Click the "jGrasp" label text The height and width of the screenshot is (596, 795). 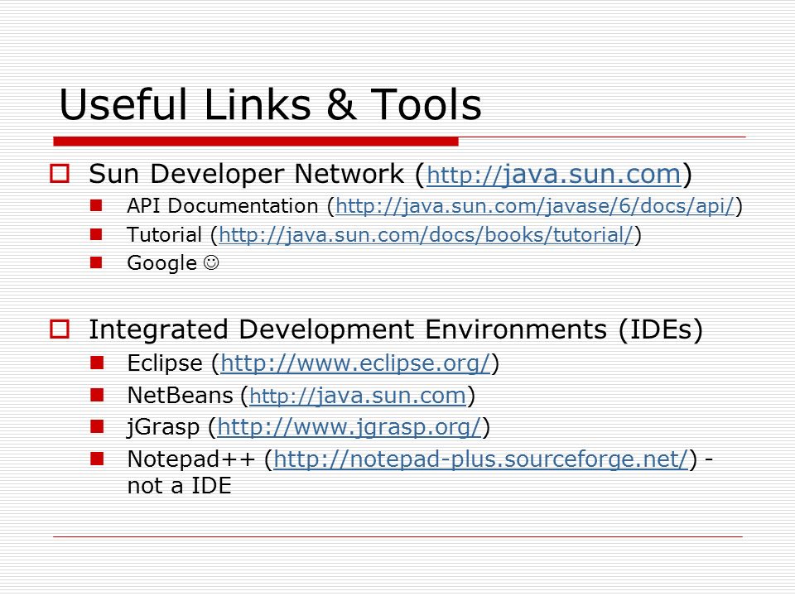(x=163, y=427)
